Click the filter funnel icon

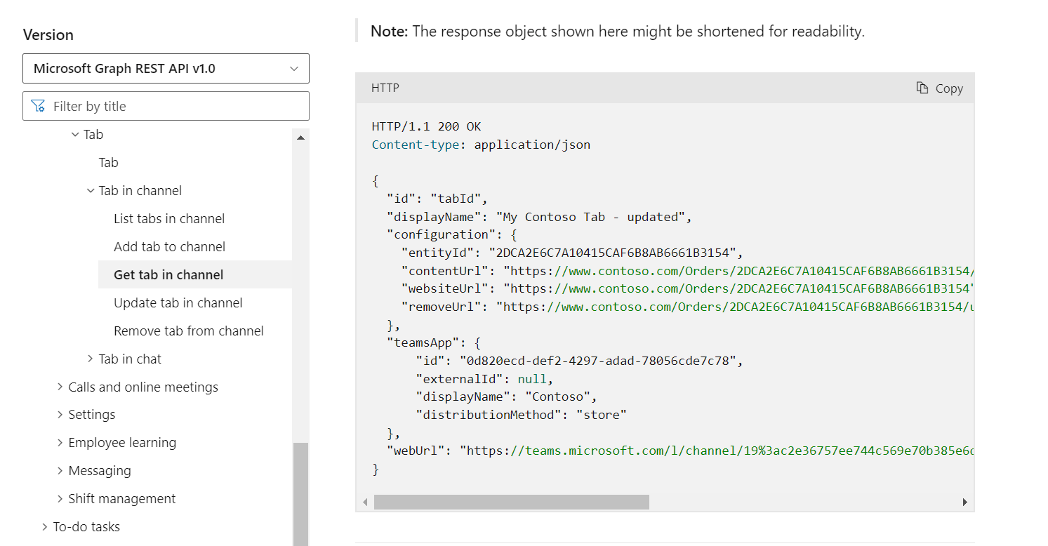[38, 106]
